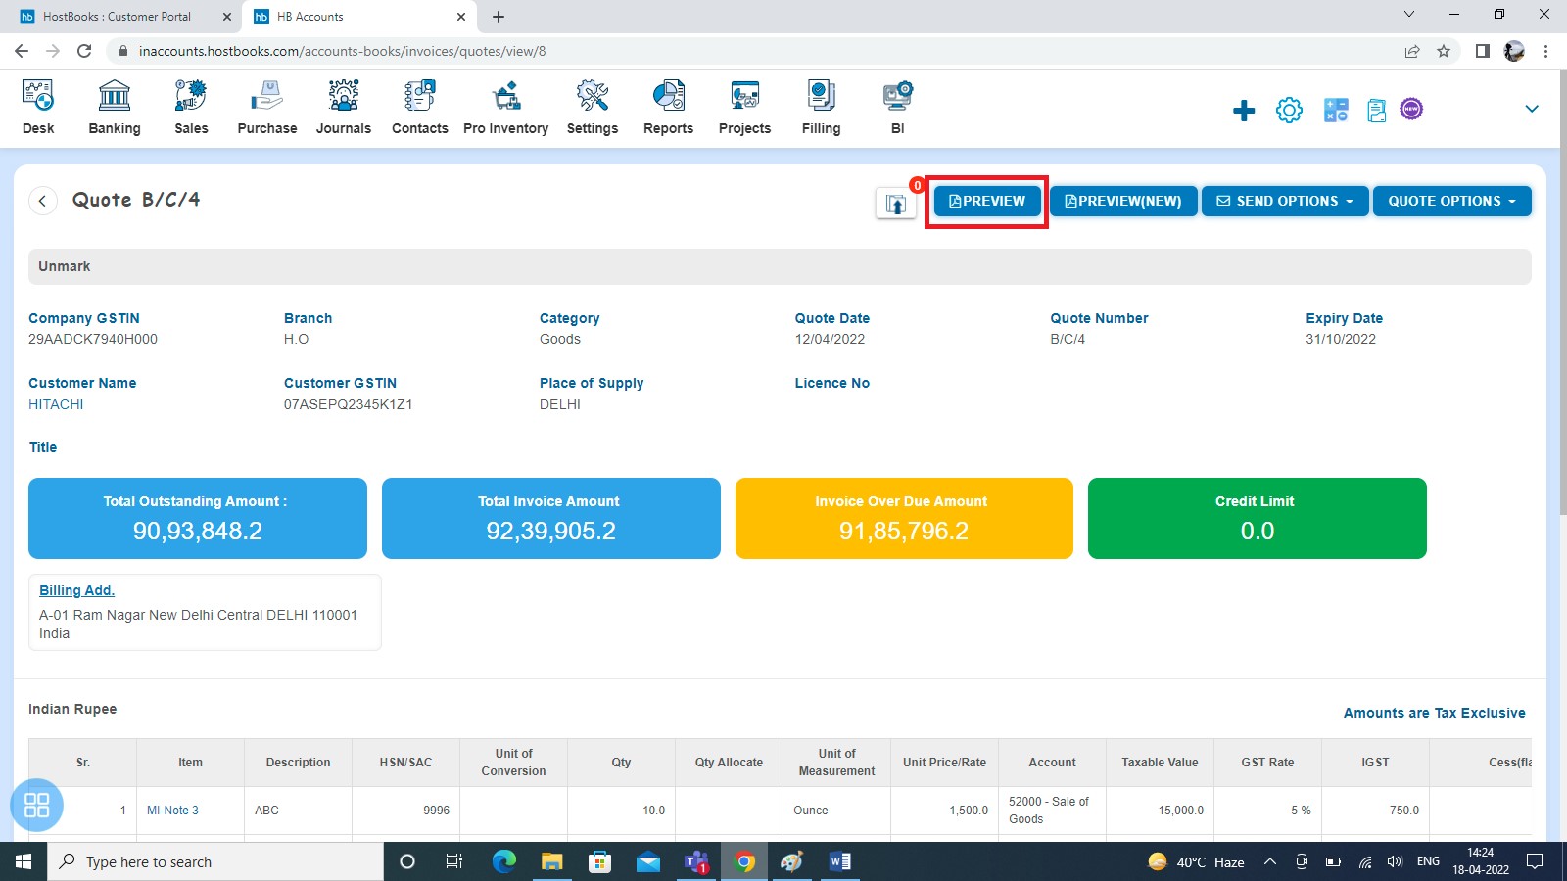Open the Projects module
Image resolution: width=1567 pixels, height=881 pixels.
coord(745,108)
